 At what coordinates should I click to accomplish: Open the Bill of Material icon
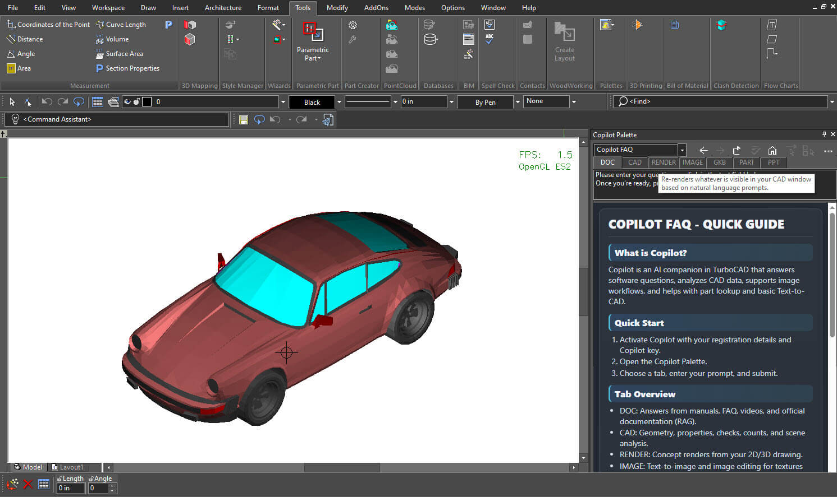coord(675,25)
